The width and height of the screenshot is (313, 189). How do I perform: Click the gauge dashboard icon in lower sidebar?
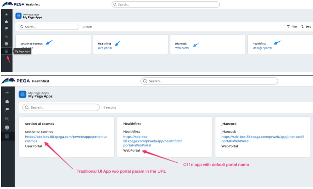(x=7, y=128)
